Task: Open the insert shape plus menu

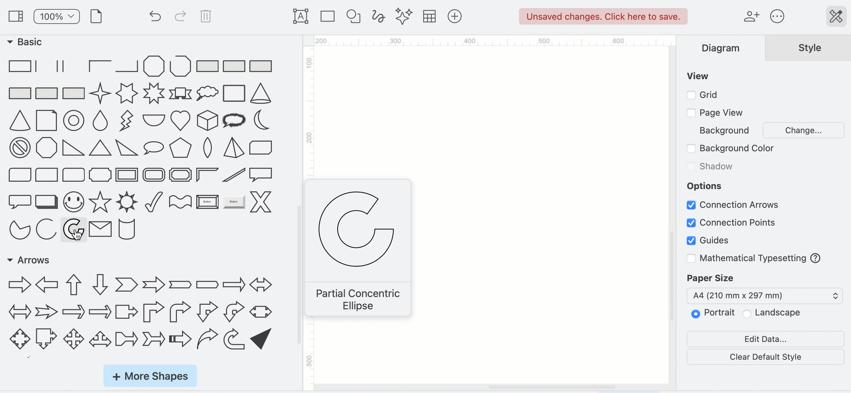Action: [x=454, y=16]
